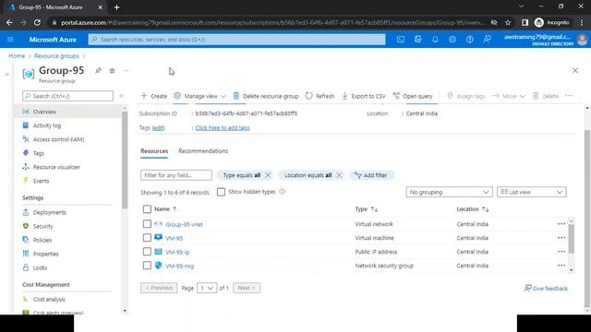This screenshot has width=591, height=332.
Task: Click the Tags (edit) link
Action: click(x=158, y=128)
